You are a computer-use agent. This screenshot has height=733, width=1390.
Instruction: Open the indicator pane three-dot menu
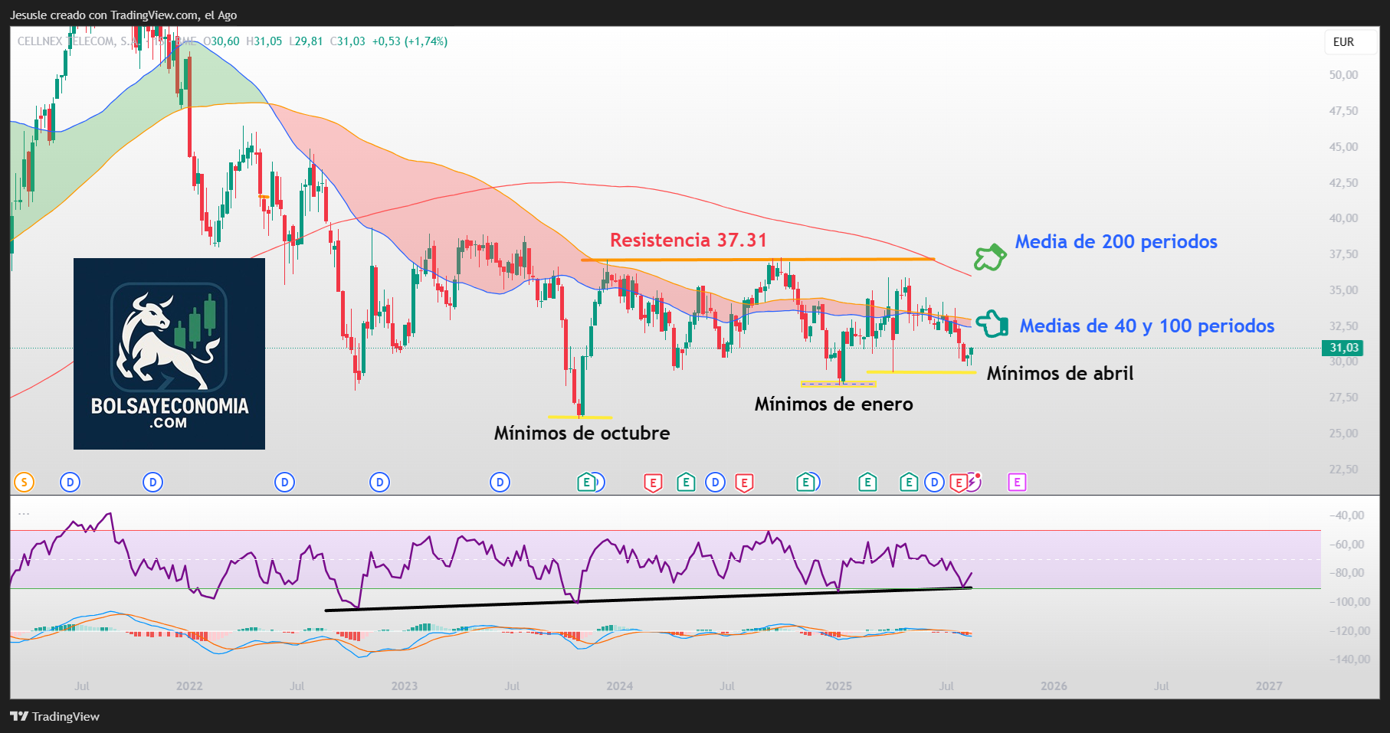click(x=24, y=514)
